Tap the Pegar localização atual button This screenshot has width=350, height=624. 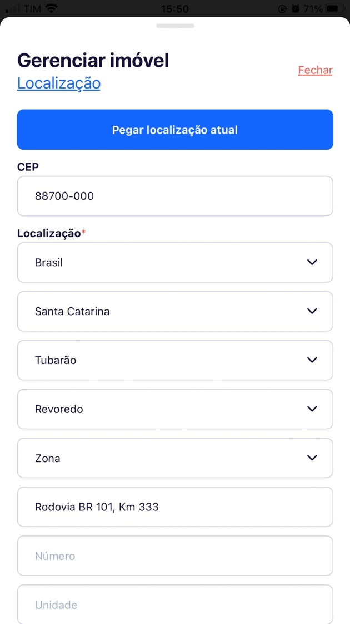pos(175,130)
